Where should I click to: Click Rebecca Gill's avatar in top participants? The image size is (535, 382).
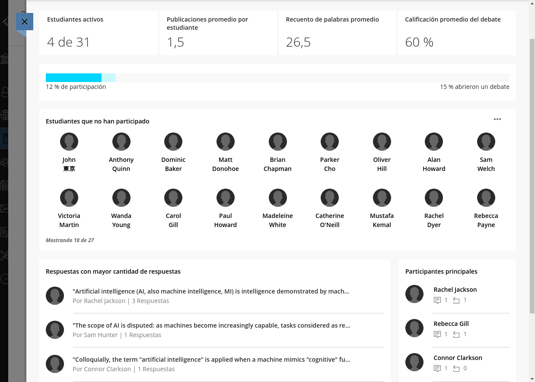(x=414, y=328)
